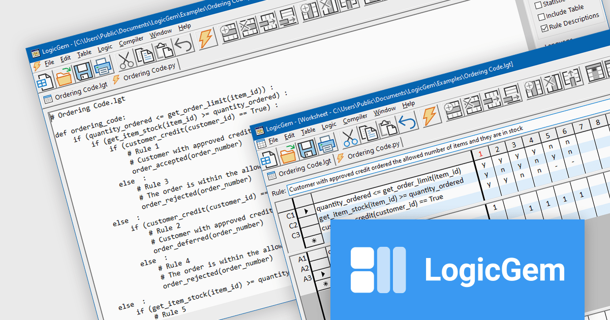Open Help menu in front Worksheet window
The width and height of the screenshot is (610, 320).
tap(409, 104)
